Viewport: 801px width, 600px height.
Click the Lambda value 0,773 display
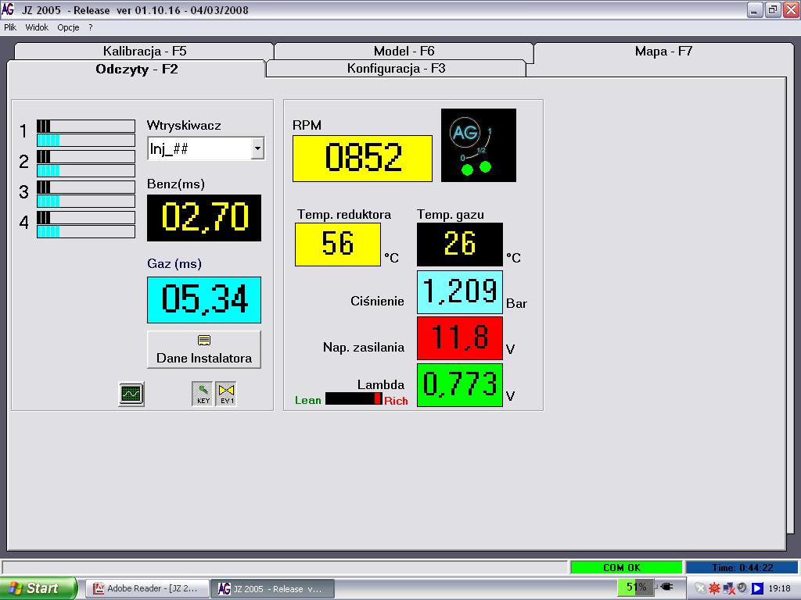[x=460, y=385]
